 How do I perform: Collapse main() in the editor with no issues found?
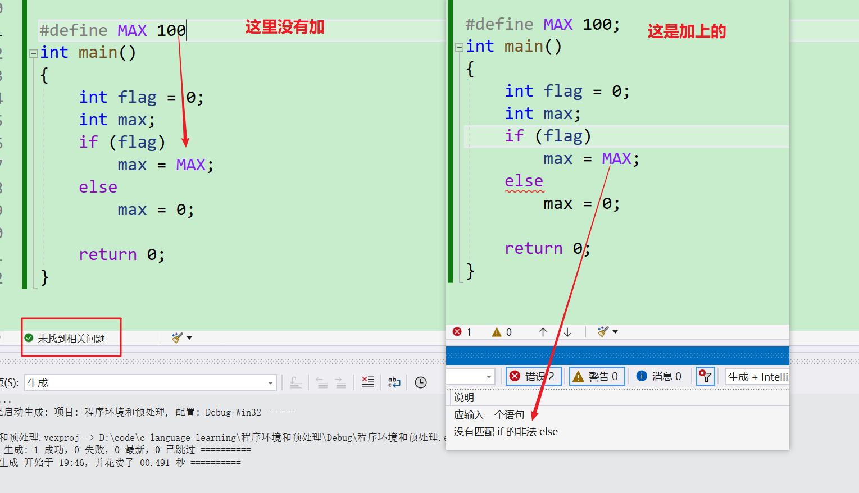pyautogui.click(x=34, y=53)
